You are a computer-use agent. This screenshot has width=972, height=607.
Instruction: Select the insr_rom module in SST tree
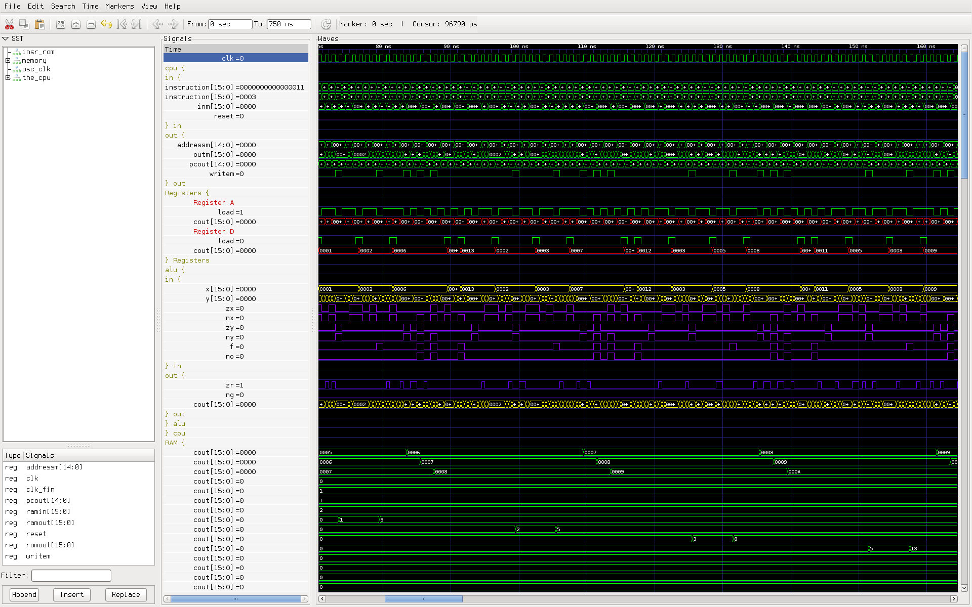click(x=39, y=52)
